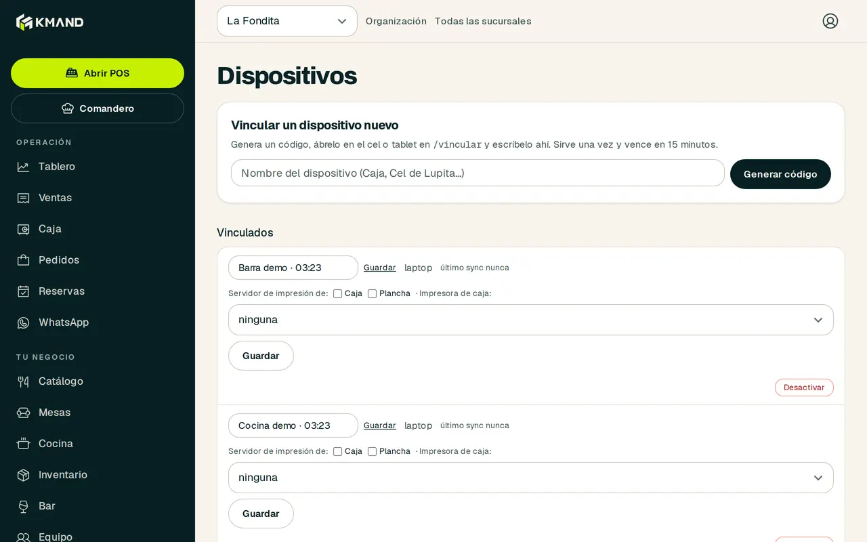Launch the Comandero

(x=98, y=108)
